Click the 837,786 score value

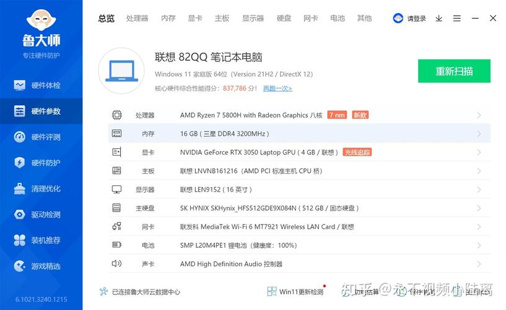pos(235,88)
